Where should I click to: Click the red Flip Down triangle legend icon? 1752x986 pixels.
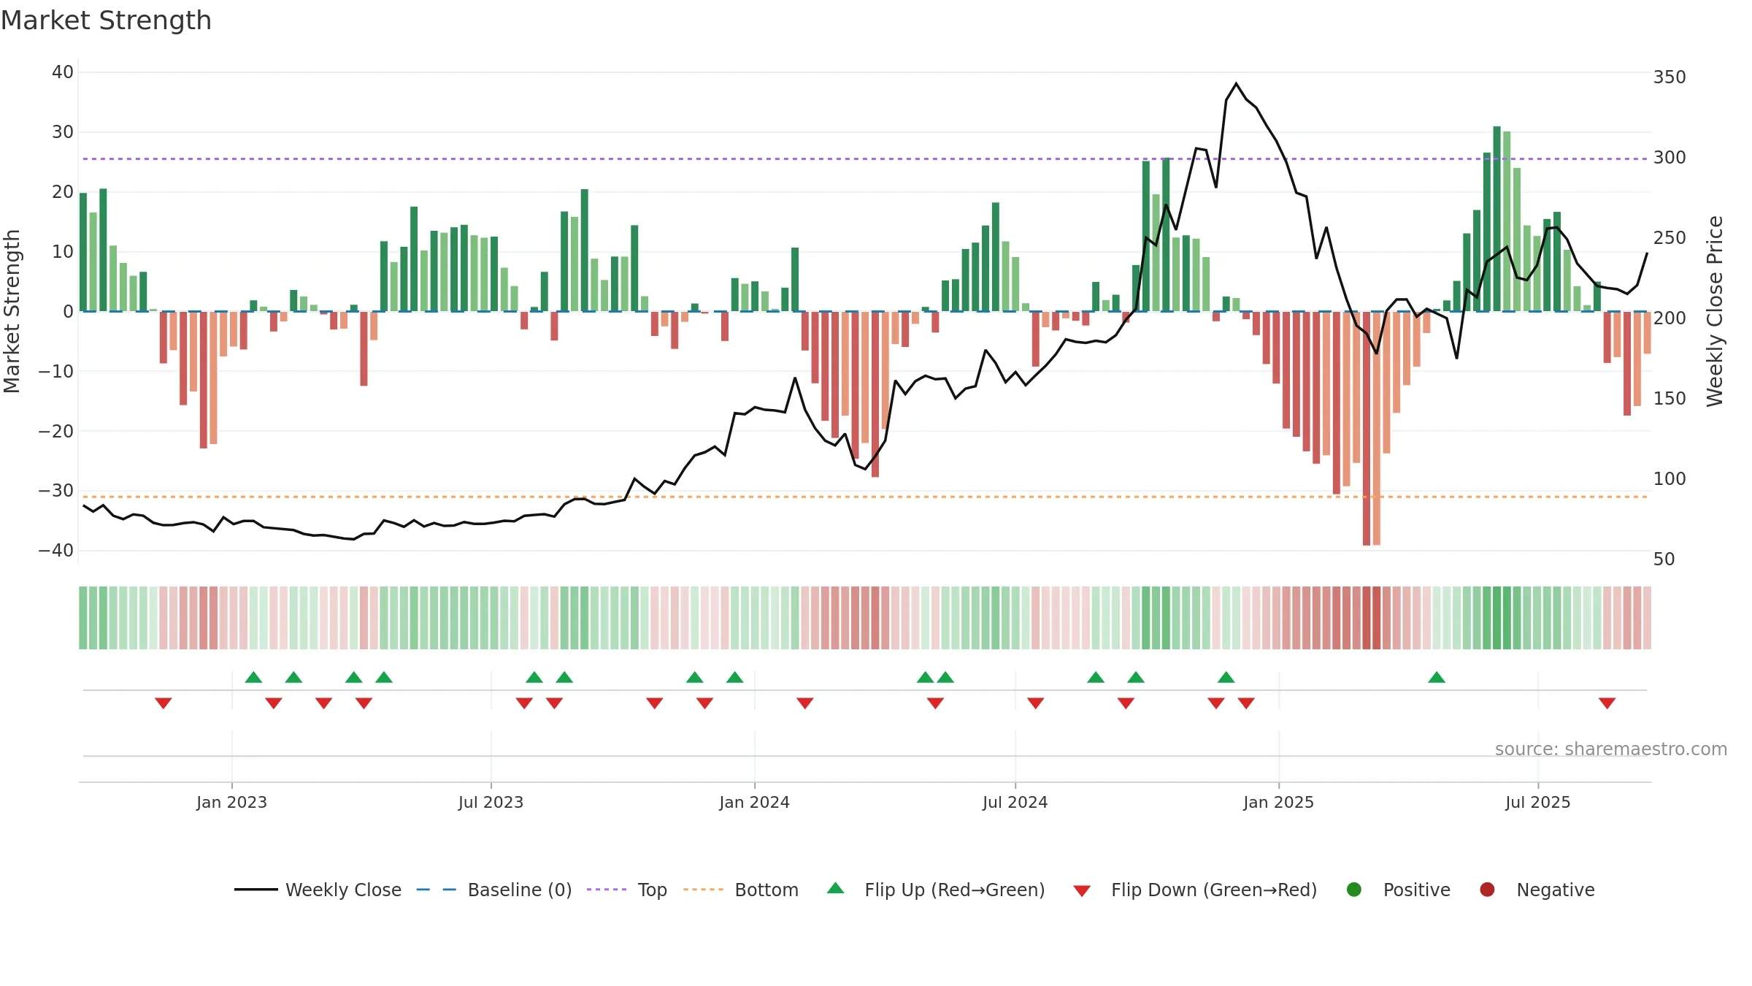click(x=1082, y=891)
